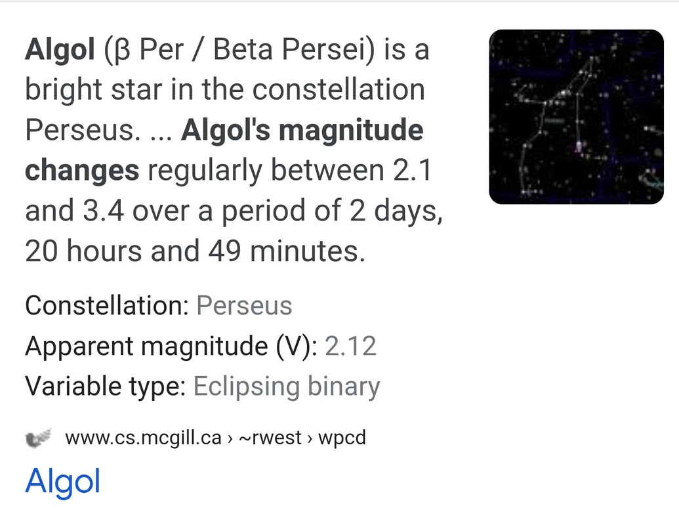Select the Eclipsing binary variable type value
Viewport: 679px width, 525px height.
[287, 387]
